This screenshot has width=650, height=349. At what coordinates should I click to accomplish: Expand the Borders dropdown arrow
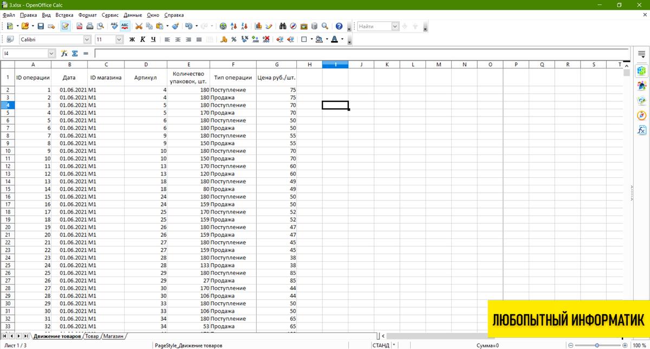pyautogui.click(x=311, y=40)
